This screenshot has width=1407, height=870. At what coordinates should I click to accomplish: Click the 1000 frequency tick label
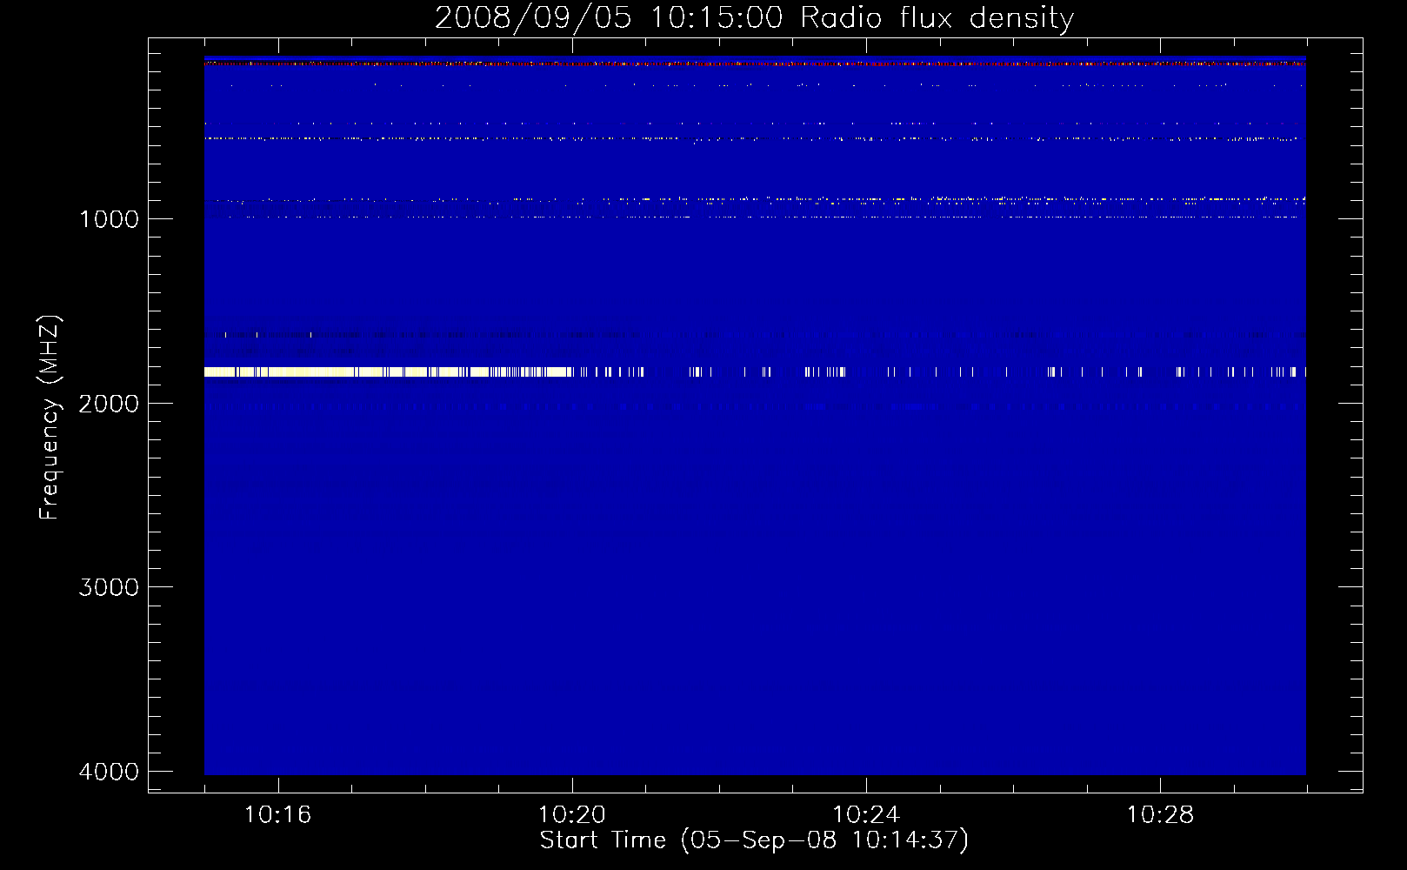coord(109,219)
